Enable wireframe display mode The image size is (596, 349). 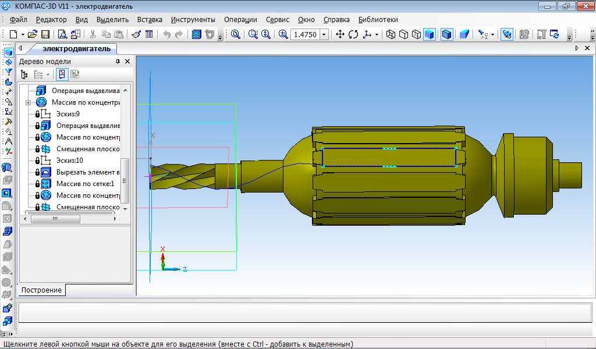(391, 35)
